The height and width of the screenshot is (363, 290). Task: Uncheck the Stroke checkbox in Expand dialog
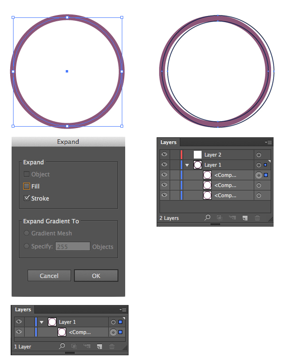click(x=27, y=198)
